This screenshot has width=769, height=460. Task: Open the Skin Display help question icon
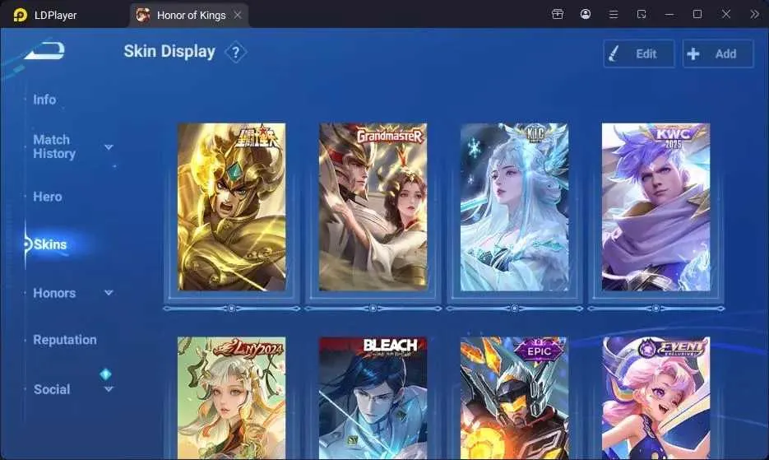235,52
